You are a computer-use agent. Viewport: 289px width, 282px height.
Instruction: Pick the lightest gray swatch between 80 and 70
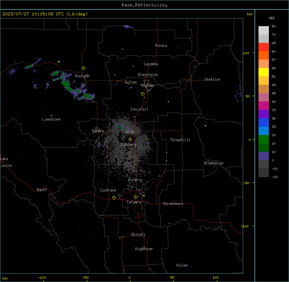pyautogui.click(x=264, y=30)
